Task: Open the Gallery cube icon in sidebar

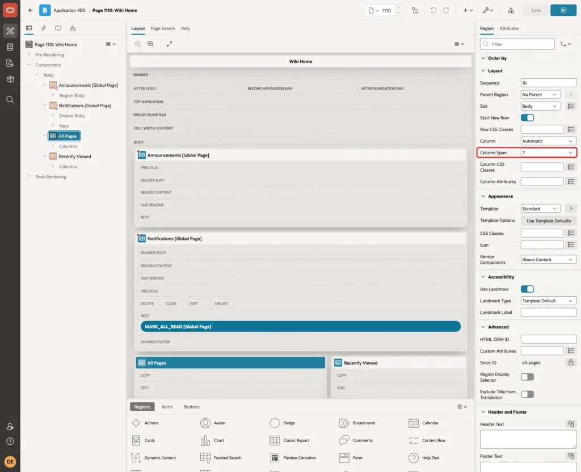Action: tap(10, 79)
